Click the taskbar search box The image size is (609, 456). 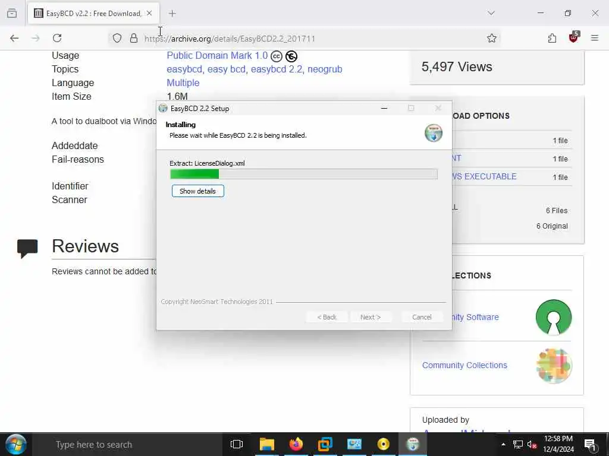coord(126,444)
